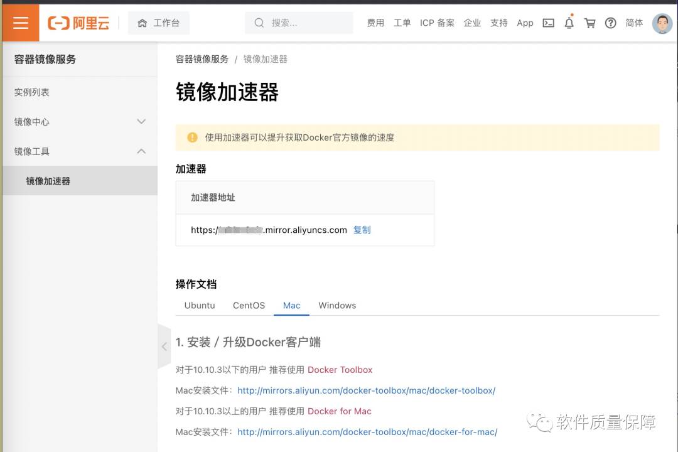Open the App menu item
The height and width of the screenshot is (452, 678).
coord(525,23)
